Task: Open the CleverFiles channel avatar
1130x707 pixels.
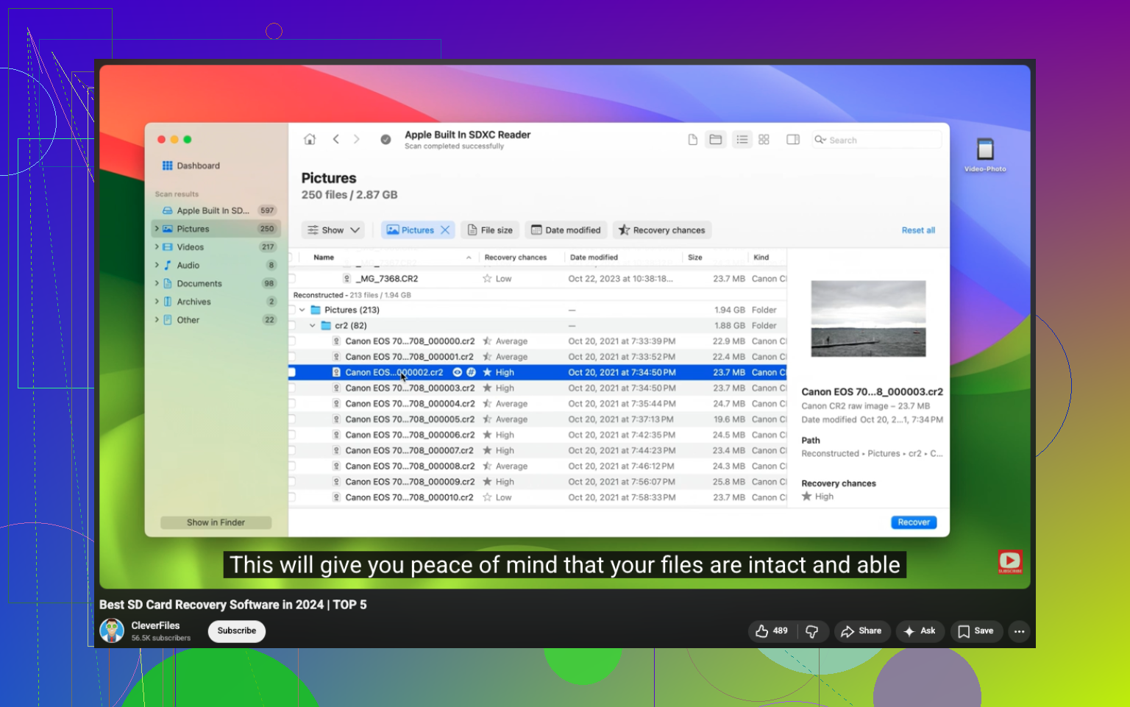Action: [x=112, y=630]
